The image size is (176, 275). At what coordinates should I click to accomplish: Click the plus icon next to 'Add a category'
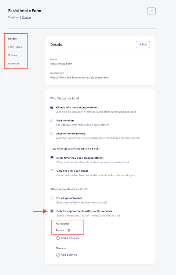pyautogui.click(x=57, y=238)
